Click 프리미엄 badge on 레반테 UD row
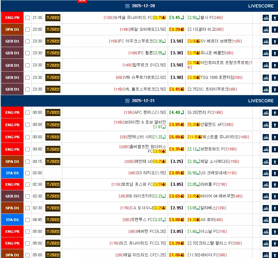 53,162
